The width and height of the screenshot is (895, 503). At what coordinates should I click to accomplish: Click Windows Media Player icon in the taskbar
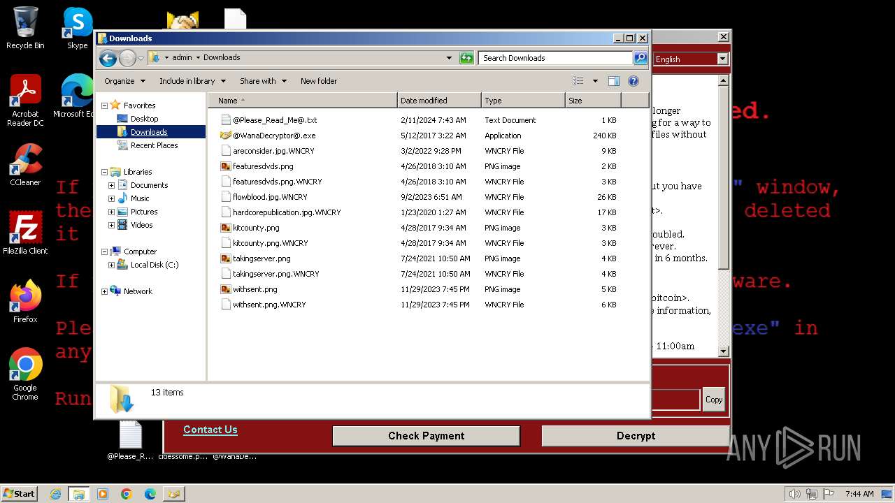coord(103,494)
